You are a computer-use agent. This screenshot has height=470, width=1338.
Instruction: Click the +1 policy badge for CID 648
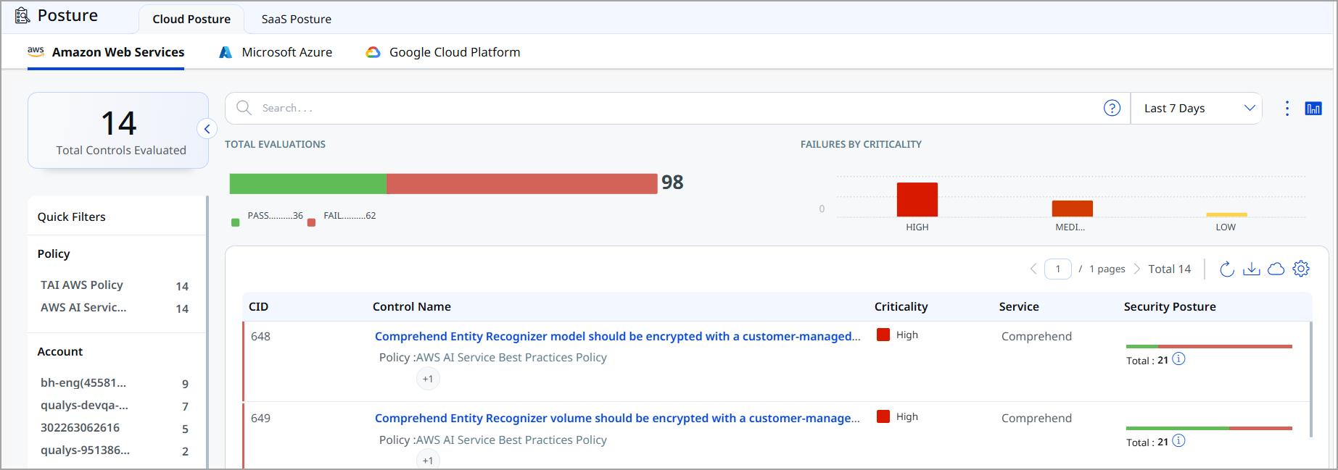pyautogui.click(x=428, y=379)
